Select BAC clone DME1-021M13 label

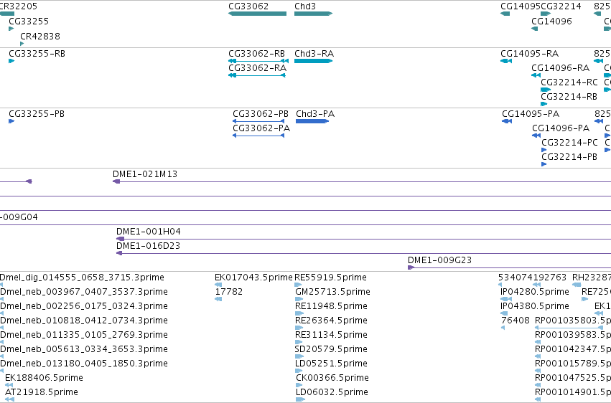tap(145, 174)
